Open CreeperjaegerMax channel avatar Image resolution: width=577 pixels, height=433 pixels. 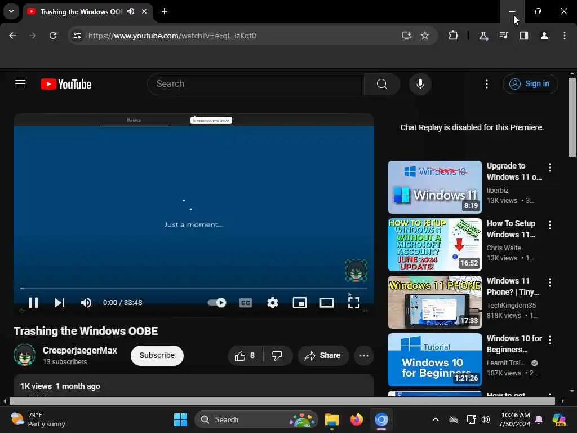pos(25,355)
